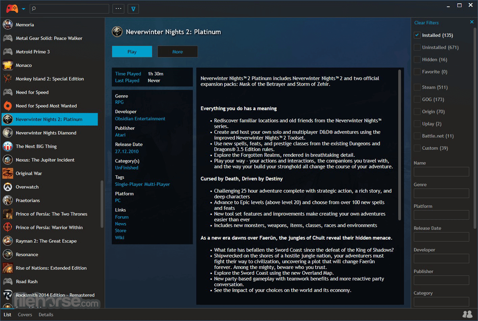Open the Forum link
The height and width of the screenshot is (321, 478).
tap(122, 217)
